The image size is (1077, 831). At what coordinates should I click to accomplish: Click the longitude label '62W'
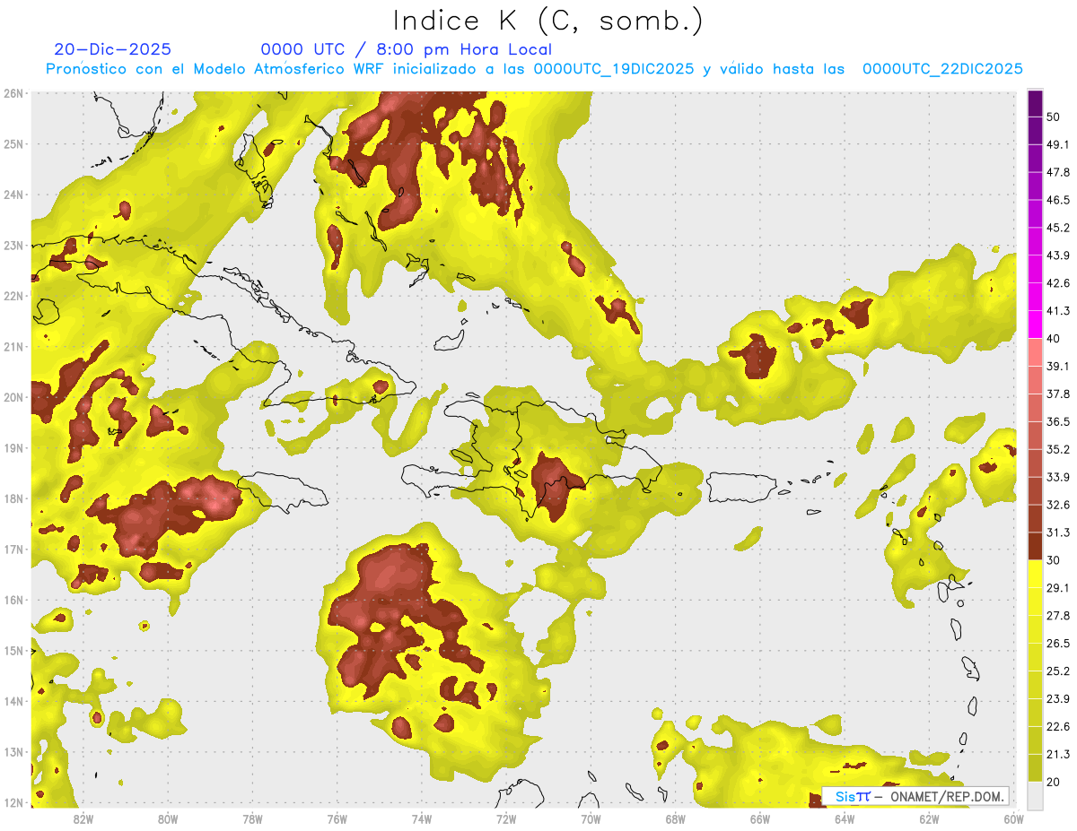(x=929, y=819)
